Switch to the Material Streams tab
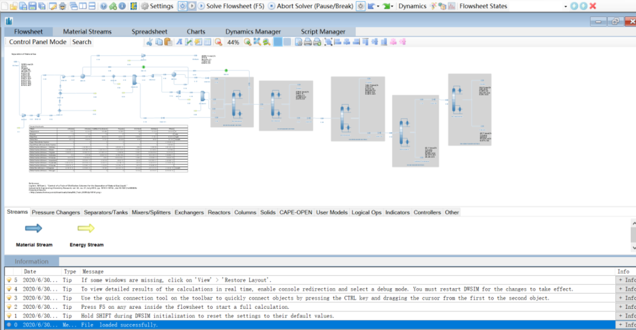The width and height of the screenshot is (636, 330). tap(87, 32)
